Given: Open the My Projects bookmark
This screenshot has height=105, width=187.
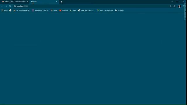Looking at the screenshot, I should 40,10.
